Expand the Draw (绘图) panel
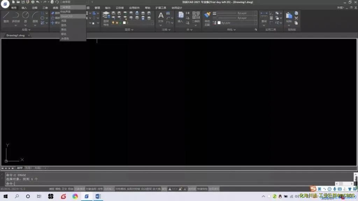This screenshot has height=201, width=358. tap(26, 30)
